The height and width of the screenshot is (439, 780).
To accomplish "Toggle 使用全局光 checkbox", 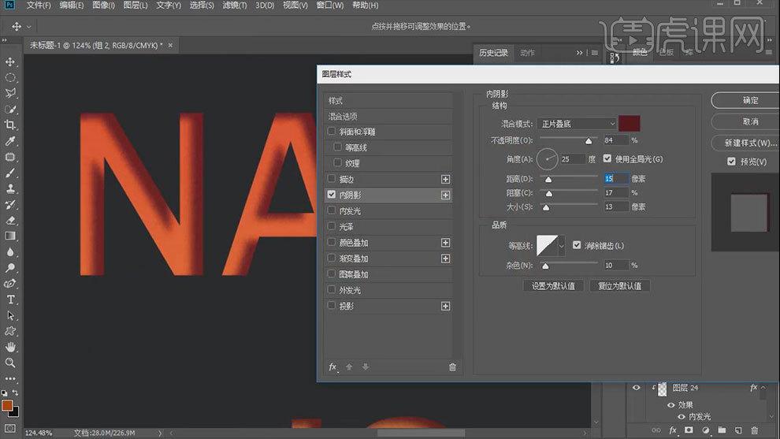I will click(x=607, y=158).
